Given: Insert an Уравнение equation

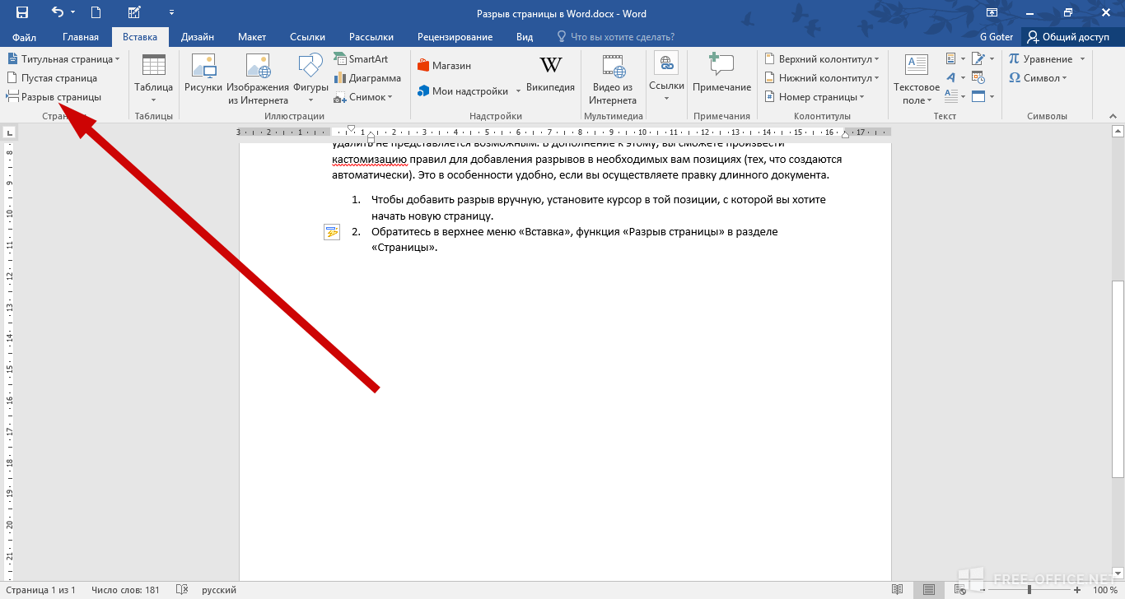Looking at the screenshot, I should click(x=1040, y=59).
